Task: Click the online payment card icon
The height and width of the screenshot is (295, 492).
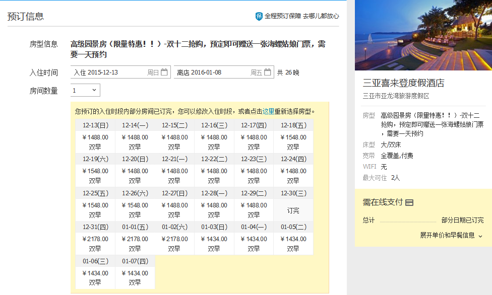Action: point(409,202)
